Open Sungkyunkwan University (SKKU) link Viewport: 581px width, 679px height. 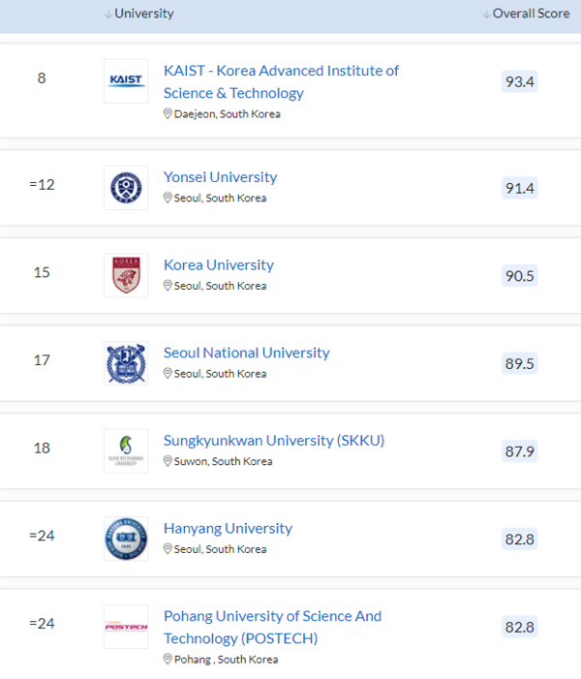tap(274, 441)
